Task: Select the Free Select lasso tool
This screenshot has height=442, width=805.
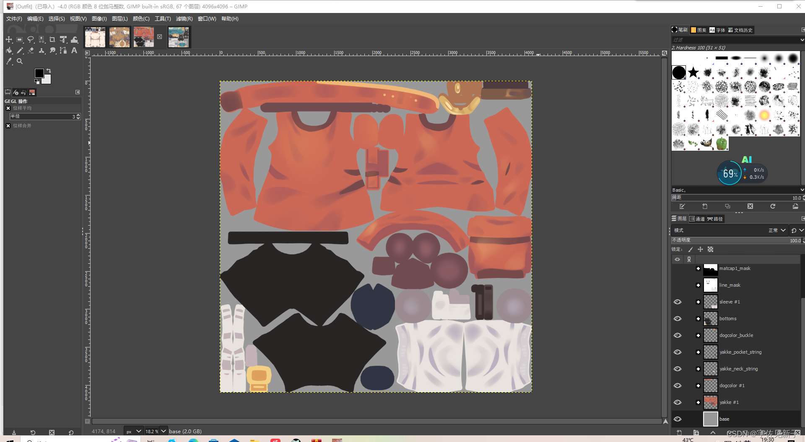Action: click(31, 39)
